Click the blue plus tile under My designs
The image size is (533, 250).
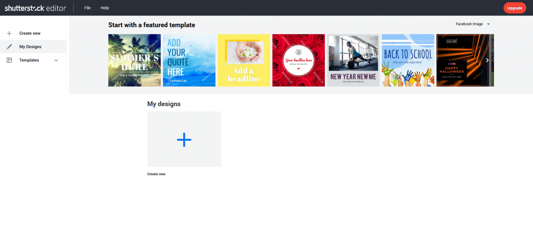(184, 139)
